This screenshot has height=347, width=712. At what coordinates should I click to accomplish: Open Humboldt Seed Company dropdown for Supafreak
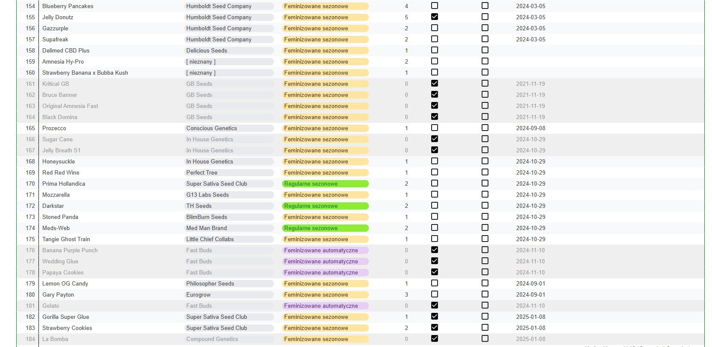click(229, 39)
